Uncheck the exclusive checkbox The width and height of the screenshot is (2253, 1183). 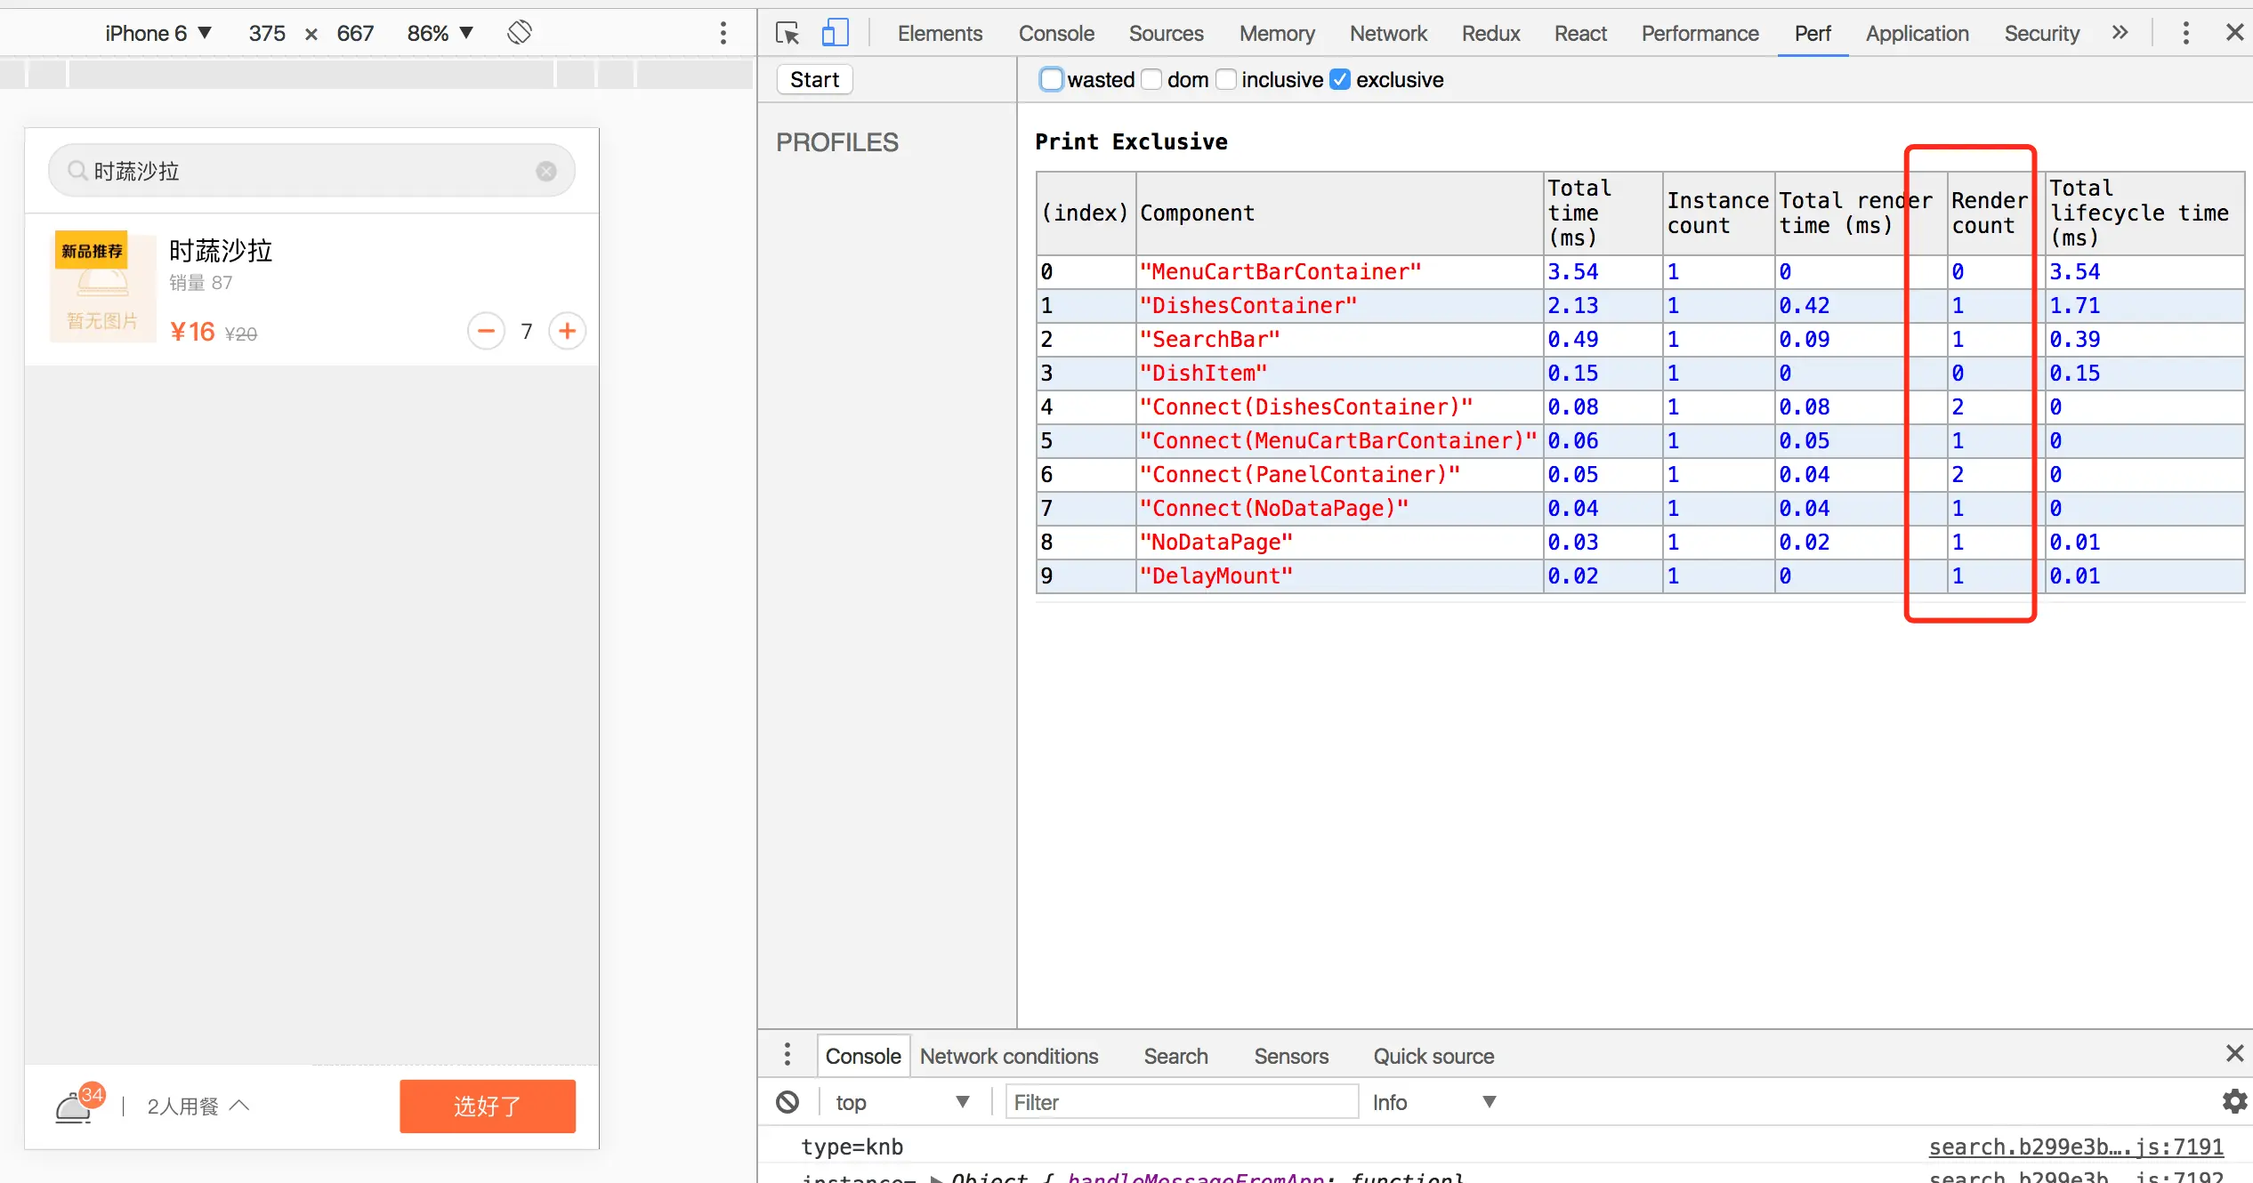click(x=1340, y=80)
